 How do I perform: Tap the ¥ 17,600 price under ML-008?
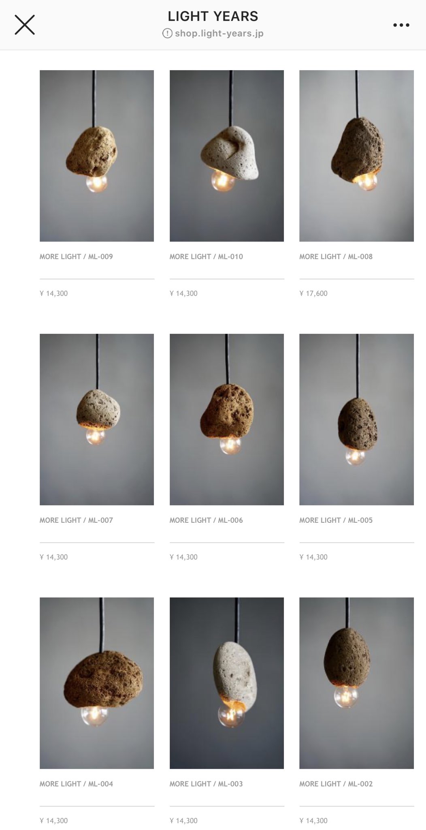tap(313, 293)
